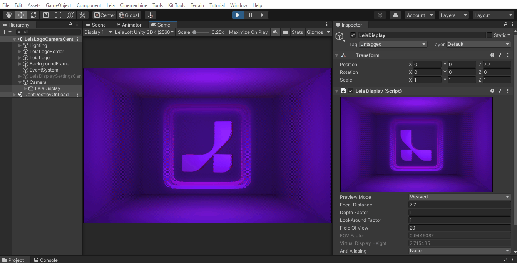Open the Leia menu
Screen dimensions: 517x263
point(111,5)
